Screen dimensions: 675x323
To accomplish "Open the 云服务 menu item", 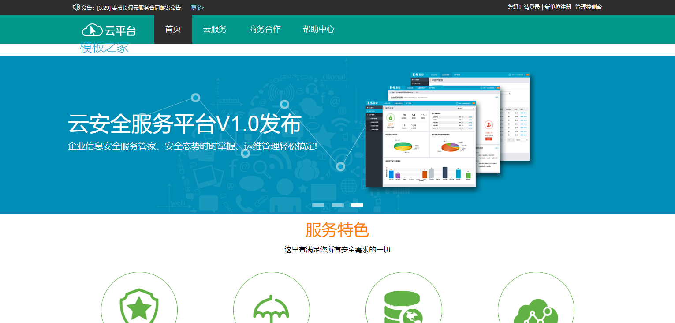I will point(215,29).
